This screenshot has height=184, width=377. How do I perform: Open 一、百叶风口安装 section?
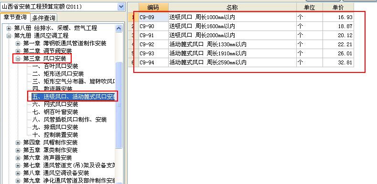[55, 66]
